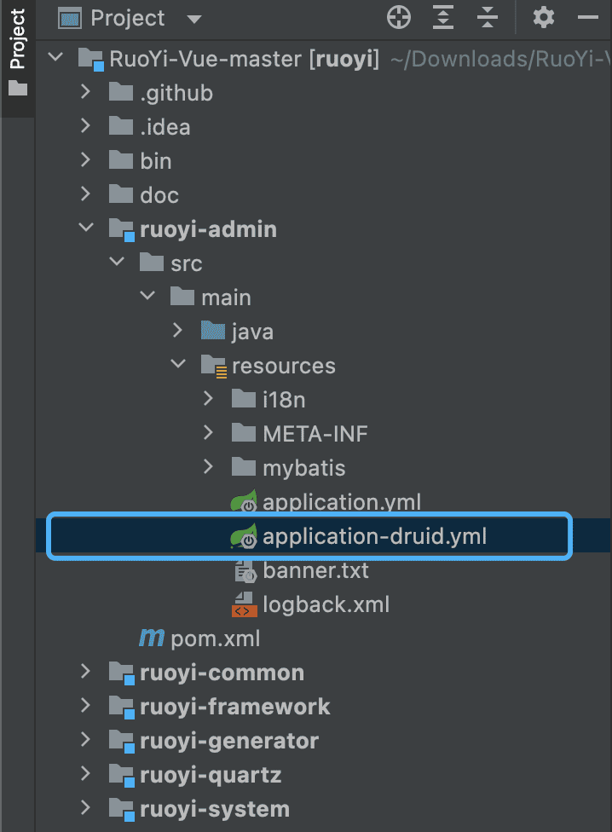This screenshot has width=612, height=832.
Task: Click the Select Opened File crosshair icon
Action: point(399,18)
